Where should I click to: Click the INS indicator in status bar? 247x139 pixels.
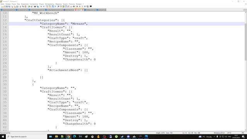tap(243, 133)
